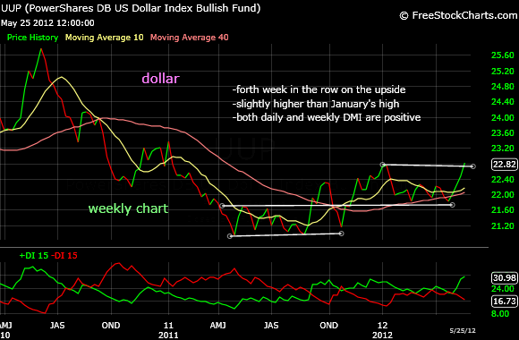Click the 30.98 DMI value box
Screen dimensions: 519x340
tap(505, 277)
